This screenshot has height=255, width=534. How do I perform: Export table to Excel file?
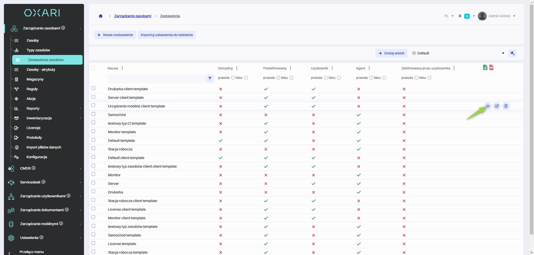pyautogui.click(x=485, y=67)
